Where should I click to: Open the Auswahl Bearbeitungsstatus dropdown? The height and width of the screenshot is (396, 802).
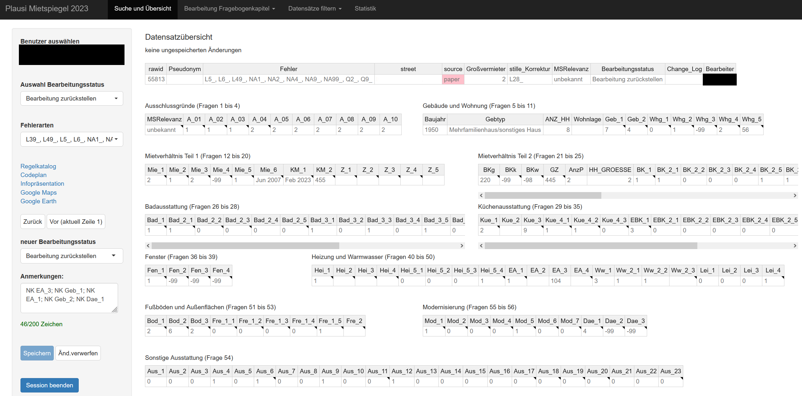point(72,99)
